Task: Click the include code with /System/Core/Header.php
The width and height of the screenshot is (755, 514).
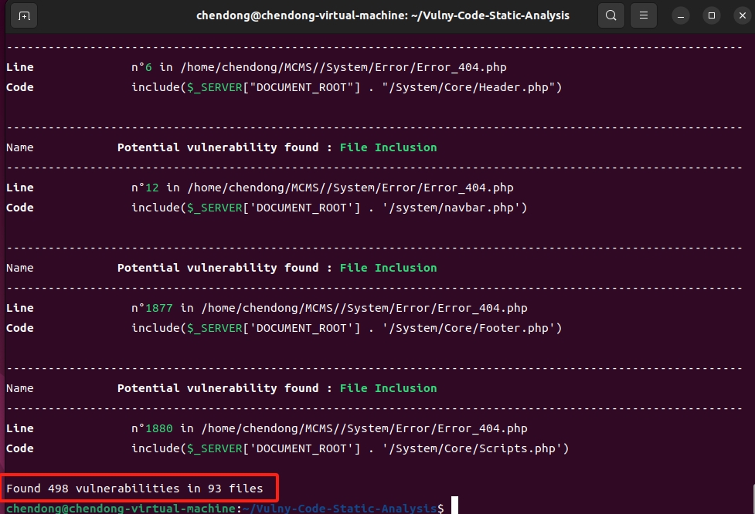Action: click(x=347, y=87)
